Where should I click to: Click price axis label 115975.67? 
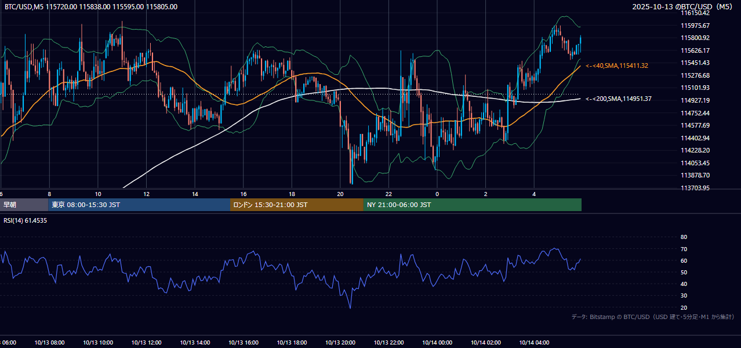tap(696, 26)
